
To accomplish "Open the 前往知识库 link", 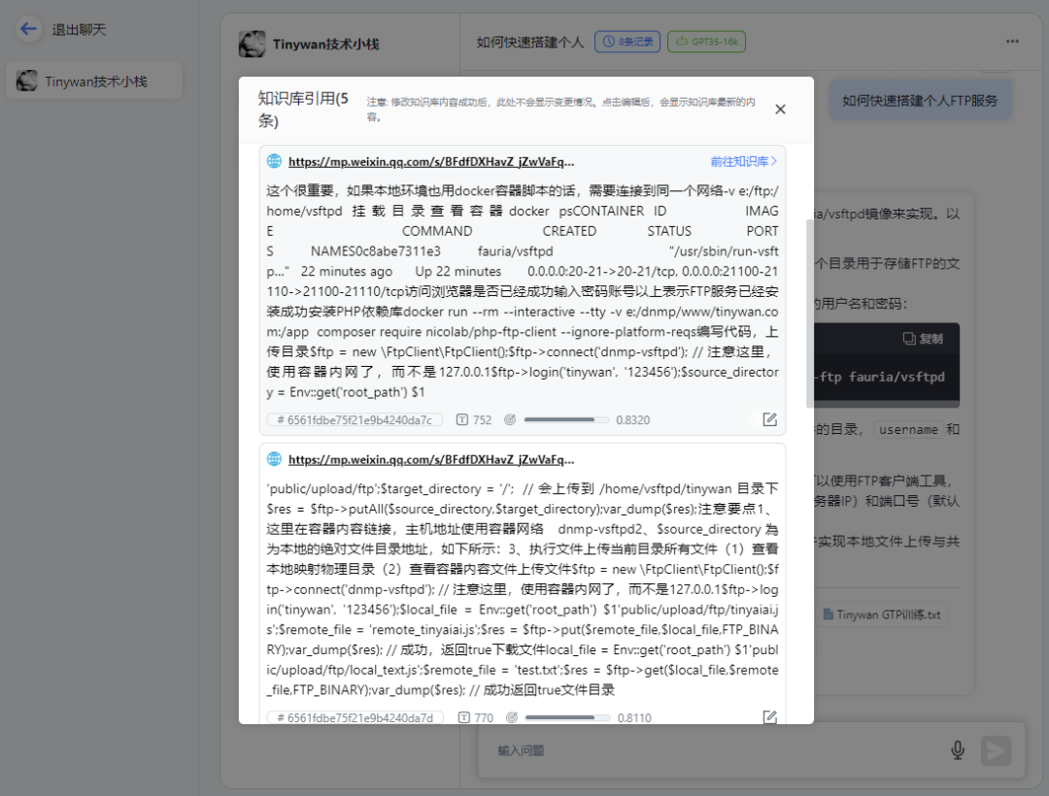I will coord(743,159).
